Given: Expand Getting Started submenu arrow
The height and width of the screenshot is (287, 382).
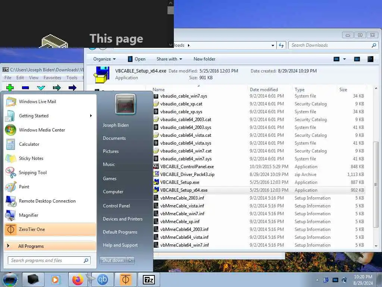Looking at the screenshot, I should point(91,116).
